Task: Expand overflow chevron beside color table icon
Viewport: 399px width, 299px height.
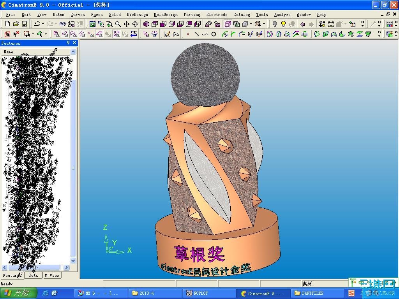Action: tap(396, 24)
